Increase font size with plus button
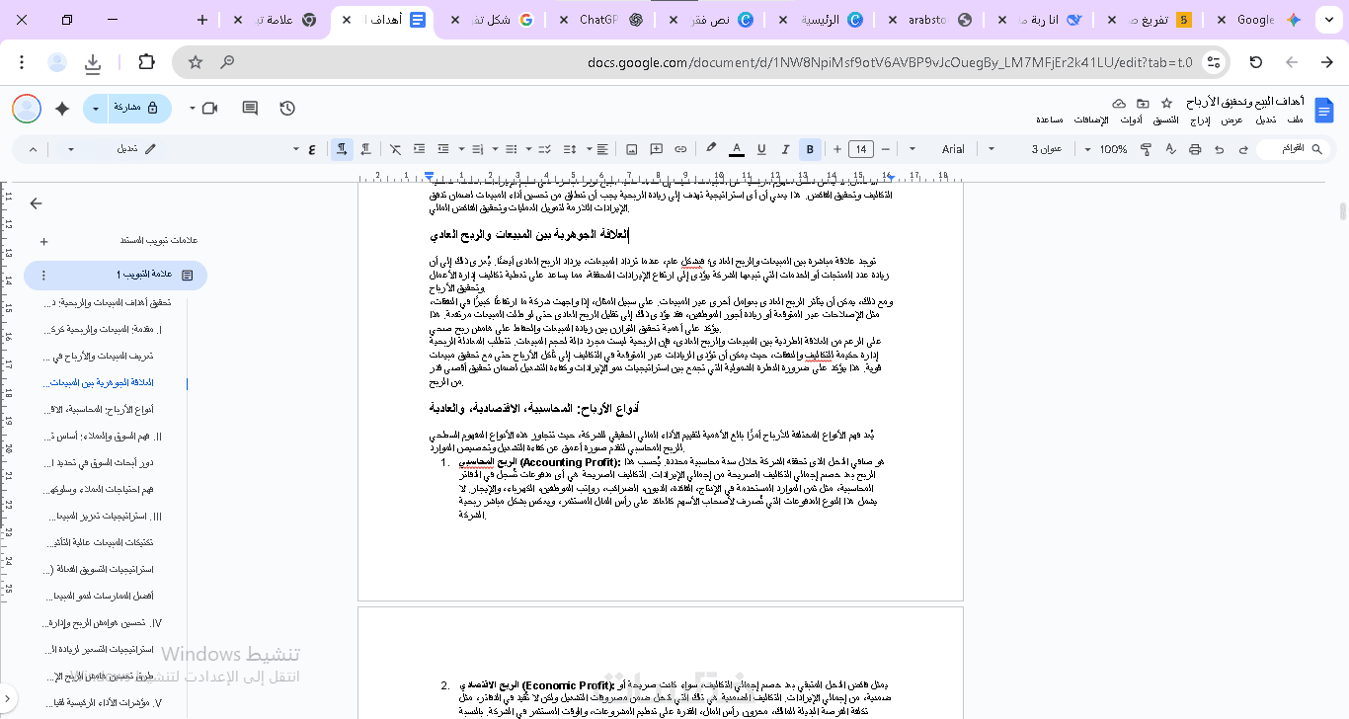 click(x=836, y=149)
